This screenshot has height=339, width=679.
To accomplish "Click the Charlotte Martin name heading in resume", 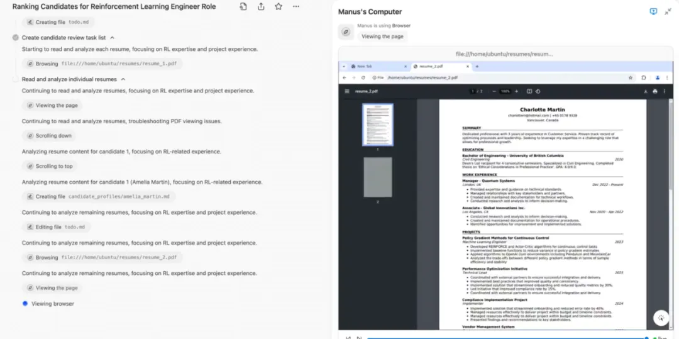I will coord(542,109).
